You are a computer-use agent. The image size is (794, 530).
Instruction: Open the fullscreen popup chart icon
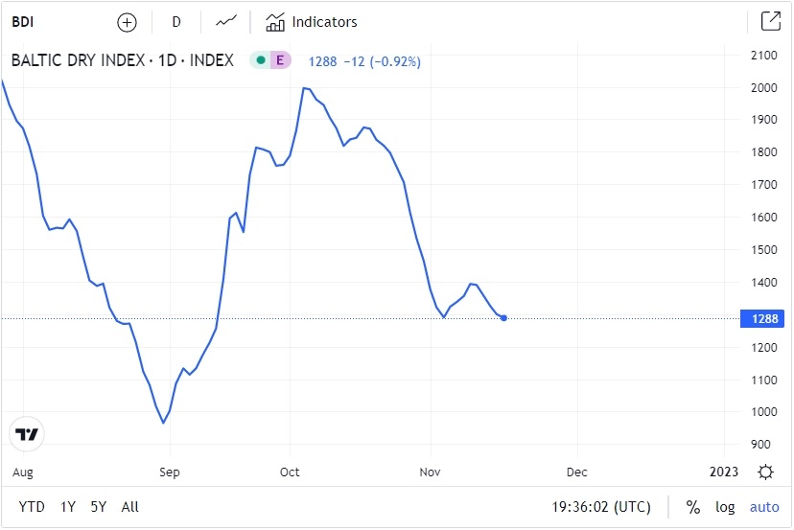tap(769, 21)
